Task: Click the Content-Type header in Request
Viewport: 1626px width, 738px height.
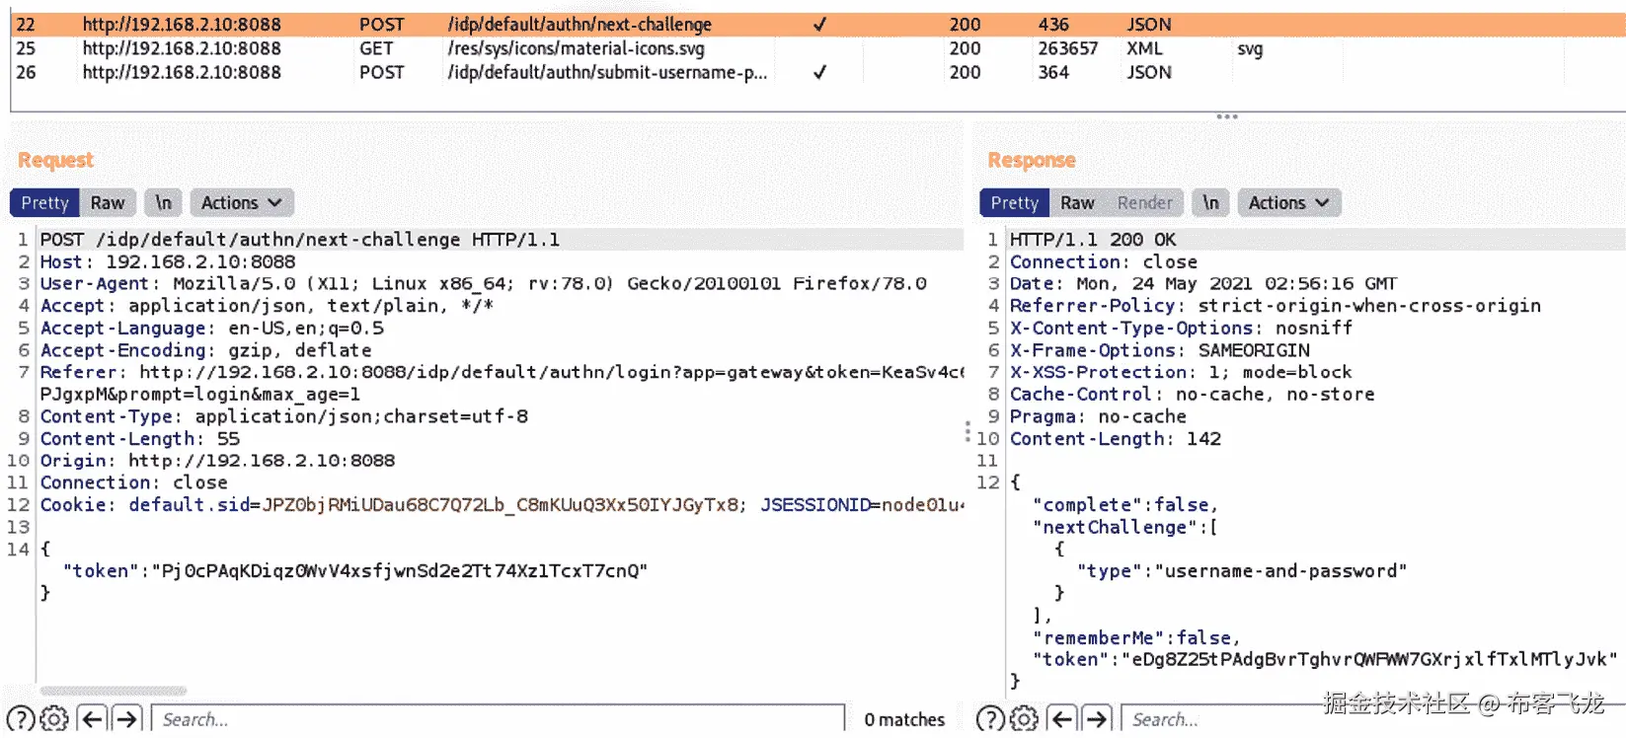Action: 283,416
